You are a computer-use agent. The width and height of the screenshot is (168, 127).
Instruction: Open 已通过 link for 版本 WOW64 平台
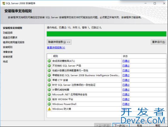point(126,99)
